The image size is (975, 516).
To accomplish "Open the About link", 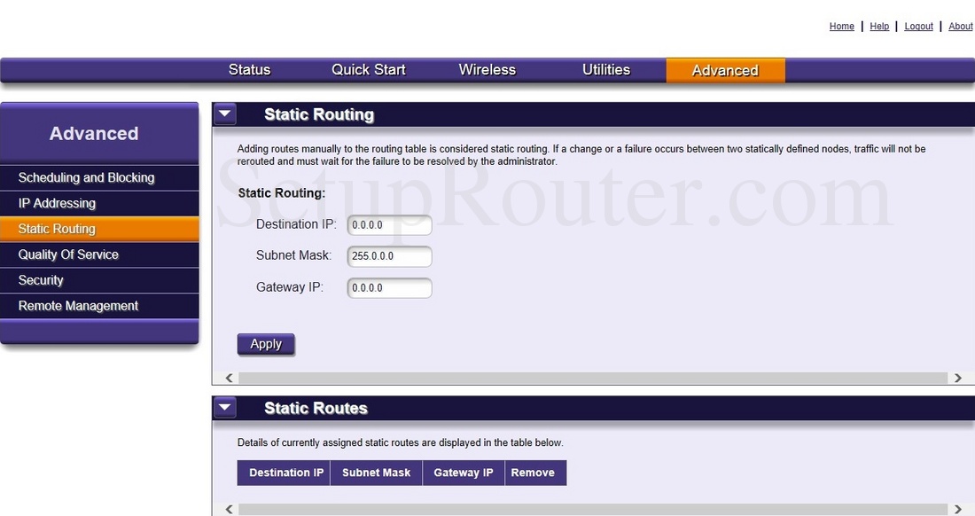I will [x=960, y=26].
